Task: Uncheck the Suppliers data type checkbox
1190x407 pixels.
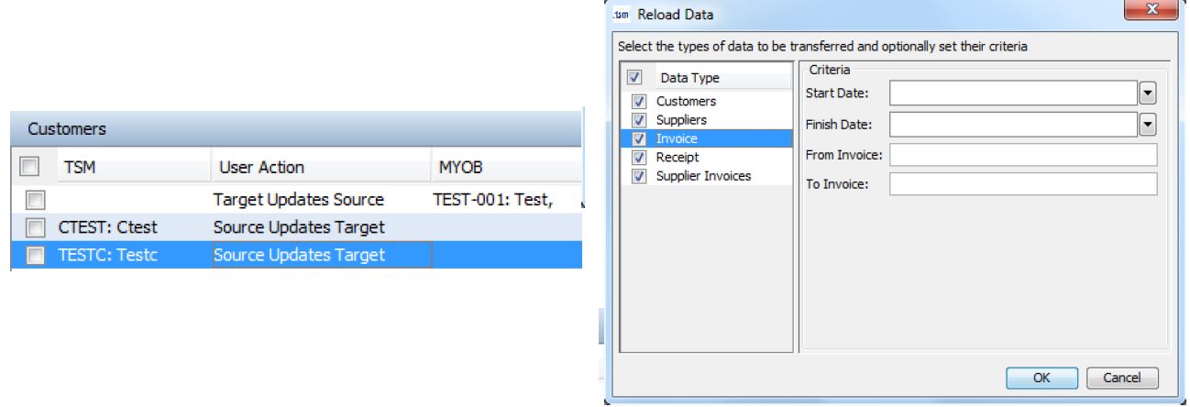Action: click(640, 120)
